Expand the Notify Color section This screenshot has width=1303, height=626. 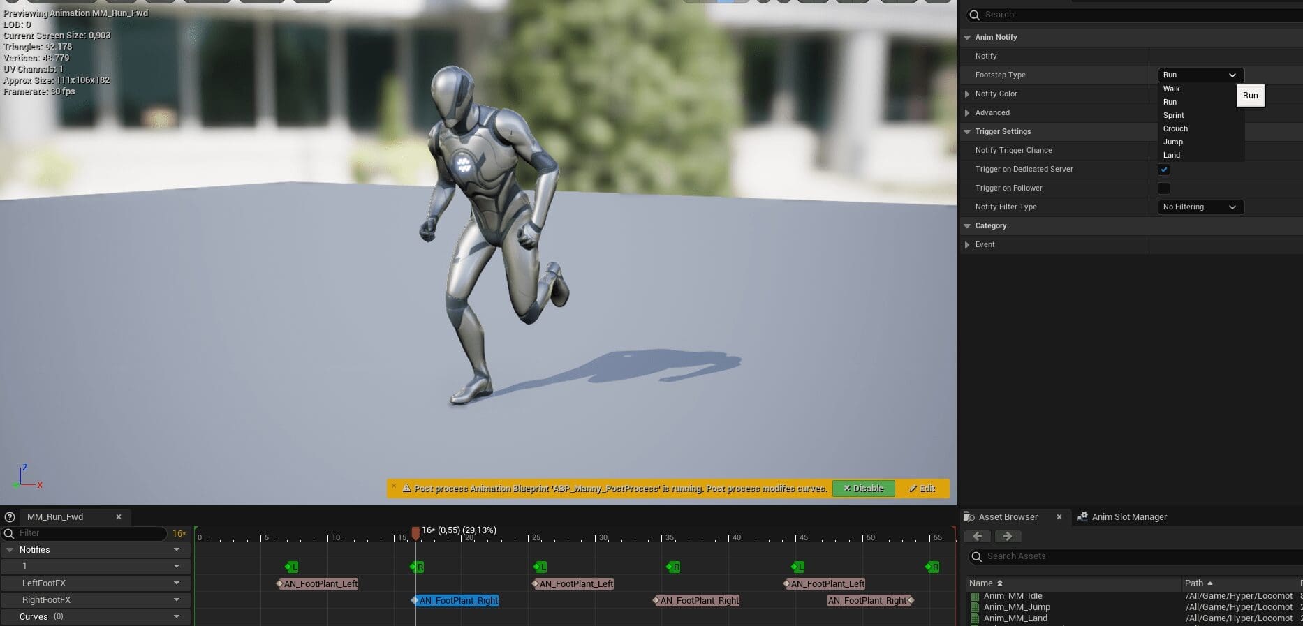click(967, 94)
